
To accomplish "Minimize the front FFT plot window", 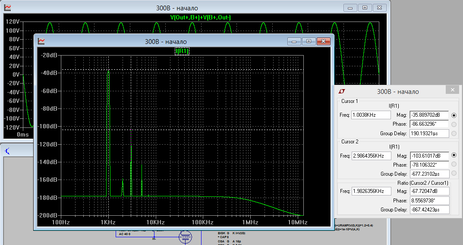I will pos(294,41).
